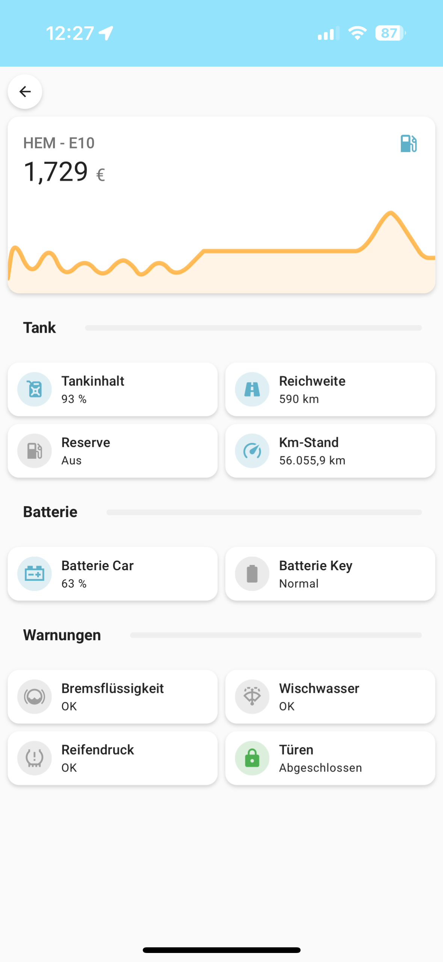Viewport: 443px width, 962px height.
Task: Tap the Km-Stand speedometer icon
Action: coord(252,451)
